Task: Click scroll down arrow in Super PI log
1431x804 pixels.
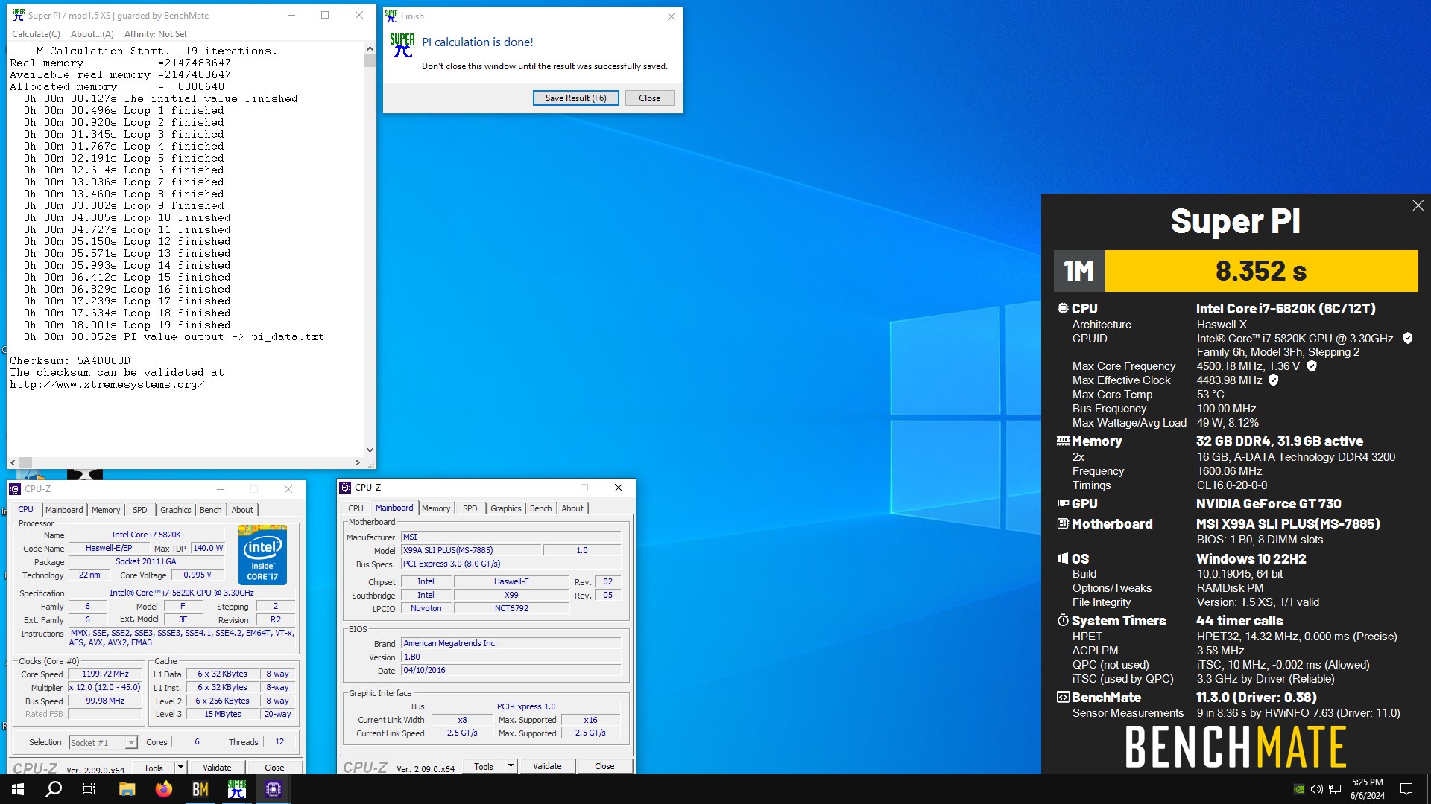Action: (370, 450)
